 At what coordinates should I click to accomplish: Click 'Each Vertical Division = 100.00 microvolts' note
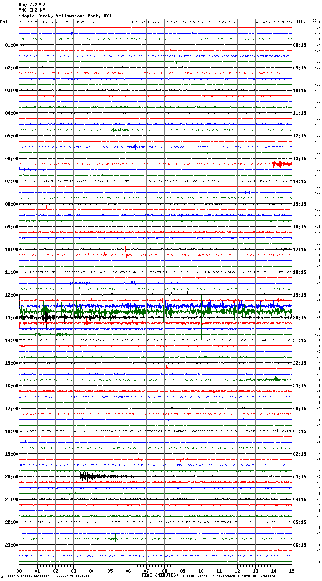point(48,576)
